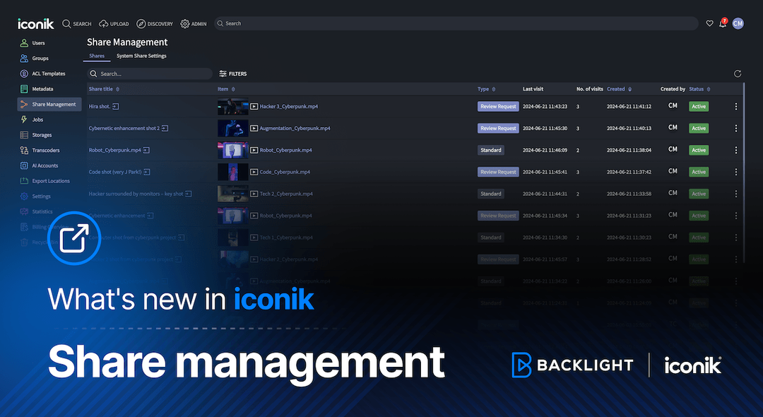The image size is (763, 417).
Task: Open the favorites heart icon in top bar
Action: [x=709, y=23]
